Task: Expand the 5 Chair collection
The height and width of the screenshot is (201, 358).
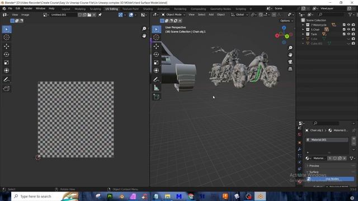Action: pos(303,30)
